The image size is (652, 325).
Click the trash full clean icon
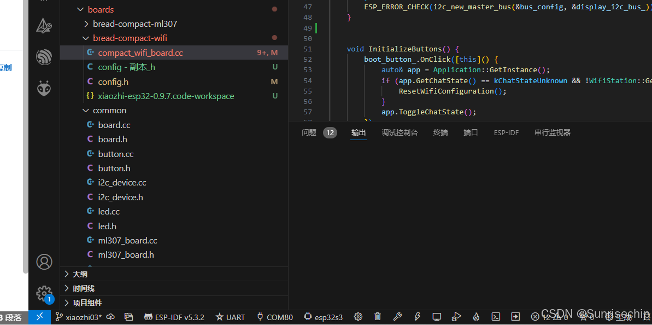[x=378, y=317]
